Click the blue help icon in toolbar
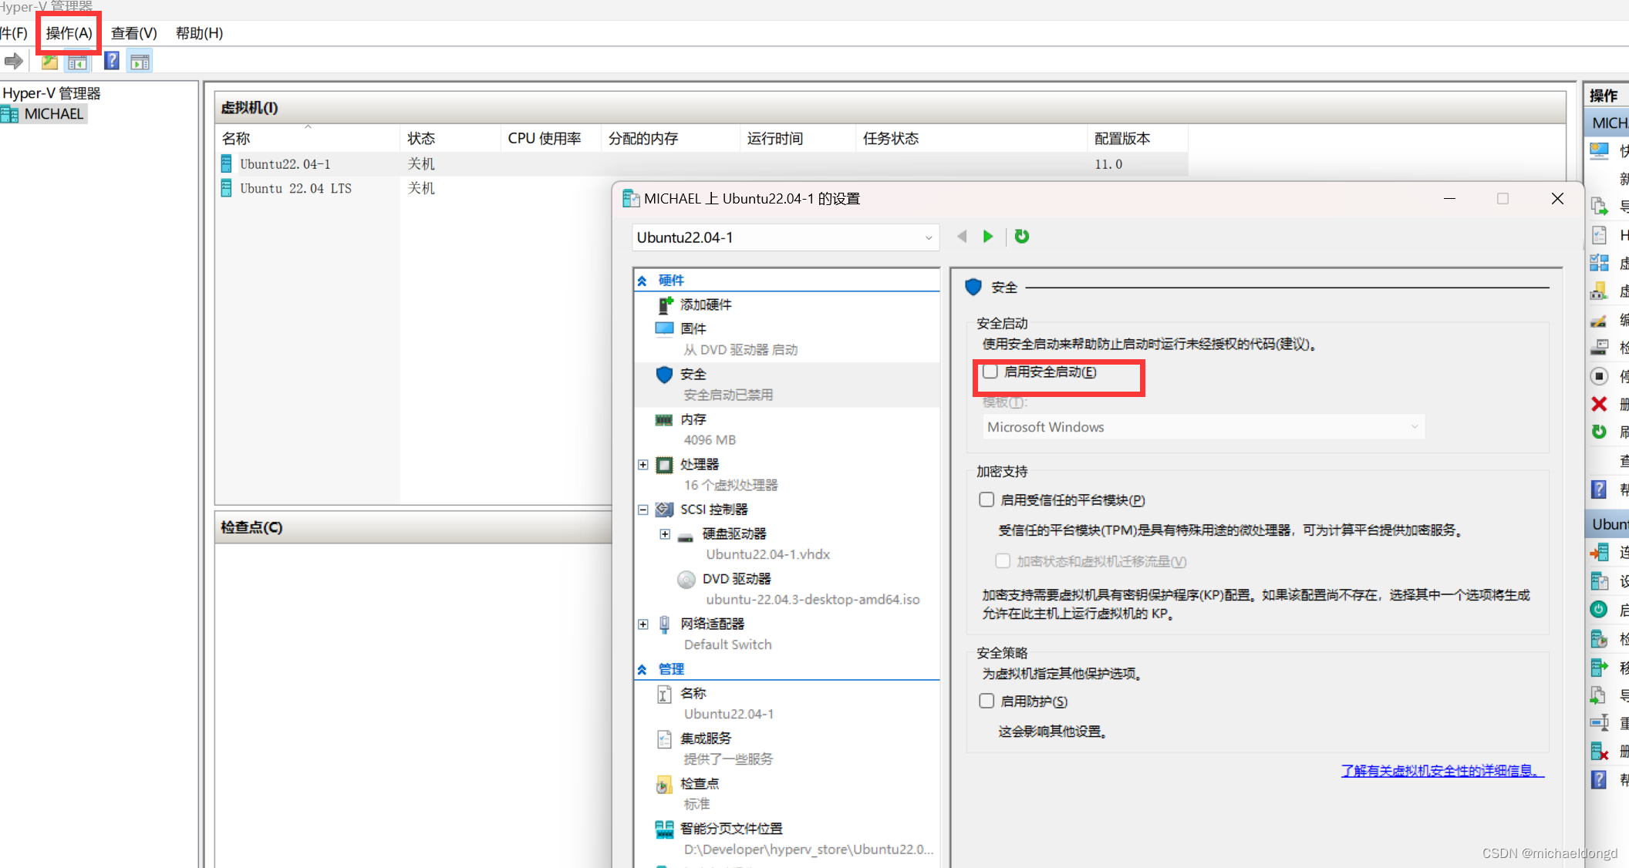The height and width of the screenshot is (868, 1629). click(x=112, y=61)
